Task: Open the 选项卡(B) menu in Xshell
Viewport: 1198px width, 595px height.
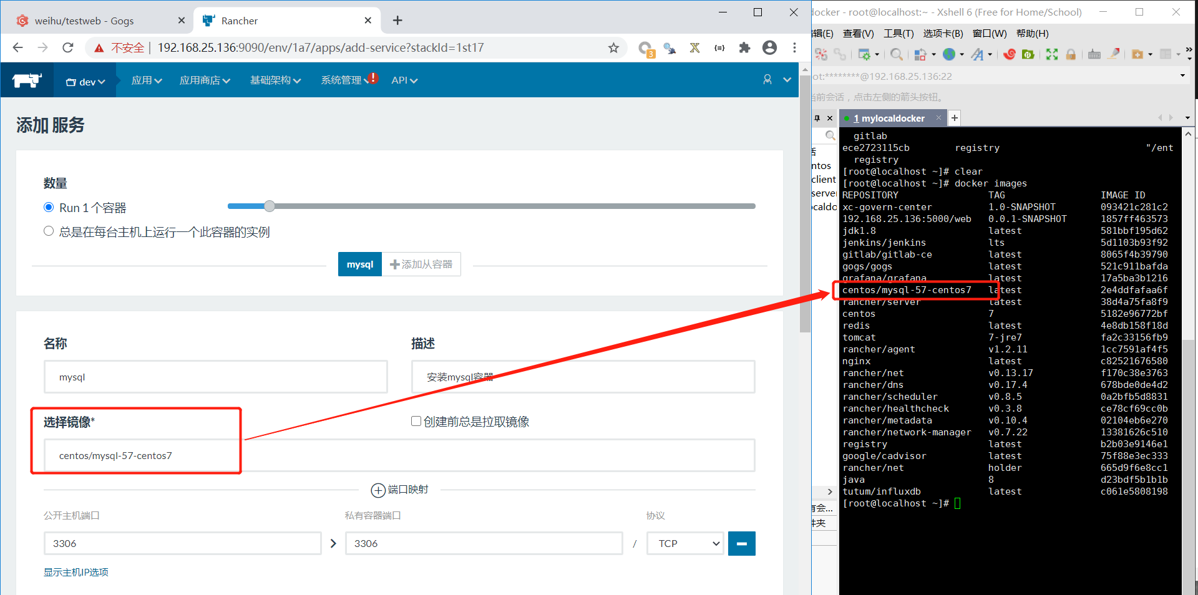Action: pyautogui.click(x=943, y=34)
